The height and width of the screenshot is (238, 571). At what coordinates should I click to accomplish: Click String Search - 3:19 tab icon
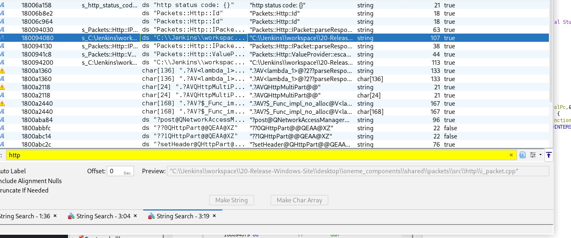tap(151, 216)
